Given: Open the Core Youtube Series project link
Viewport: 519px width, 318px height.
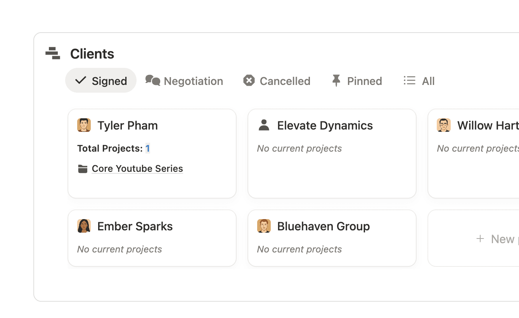Looking at the screenshot, I should pyautogui.click(x=137, y=168).
